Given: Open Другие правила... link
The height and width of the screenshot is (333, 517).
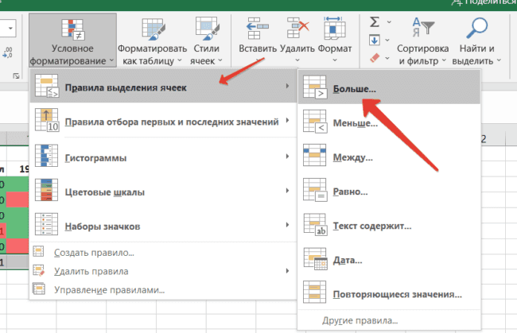Looking at the screenshot, I should (x=360, y=320).
